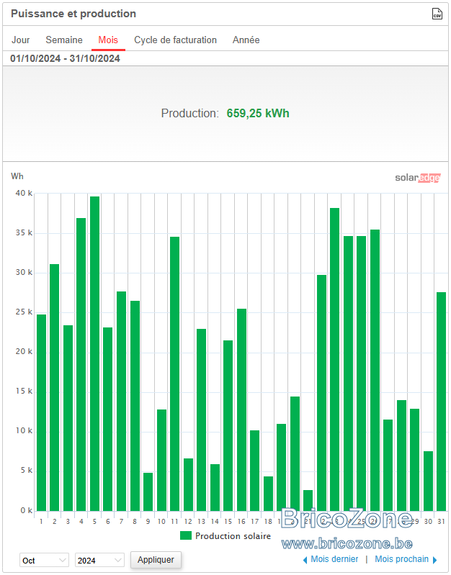Toggle Production solaire legend swatch
Screen dimensions: 451x575
click(x=186, y=535)
